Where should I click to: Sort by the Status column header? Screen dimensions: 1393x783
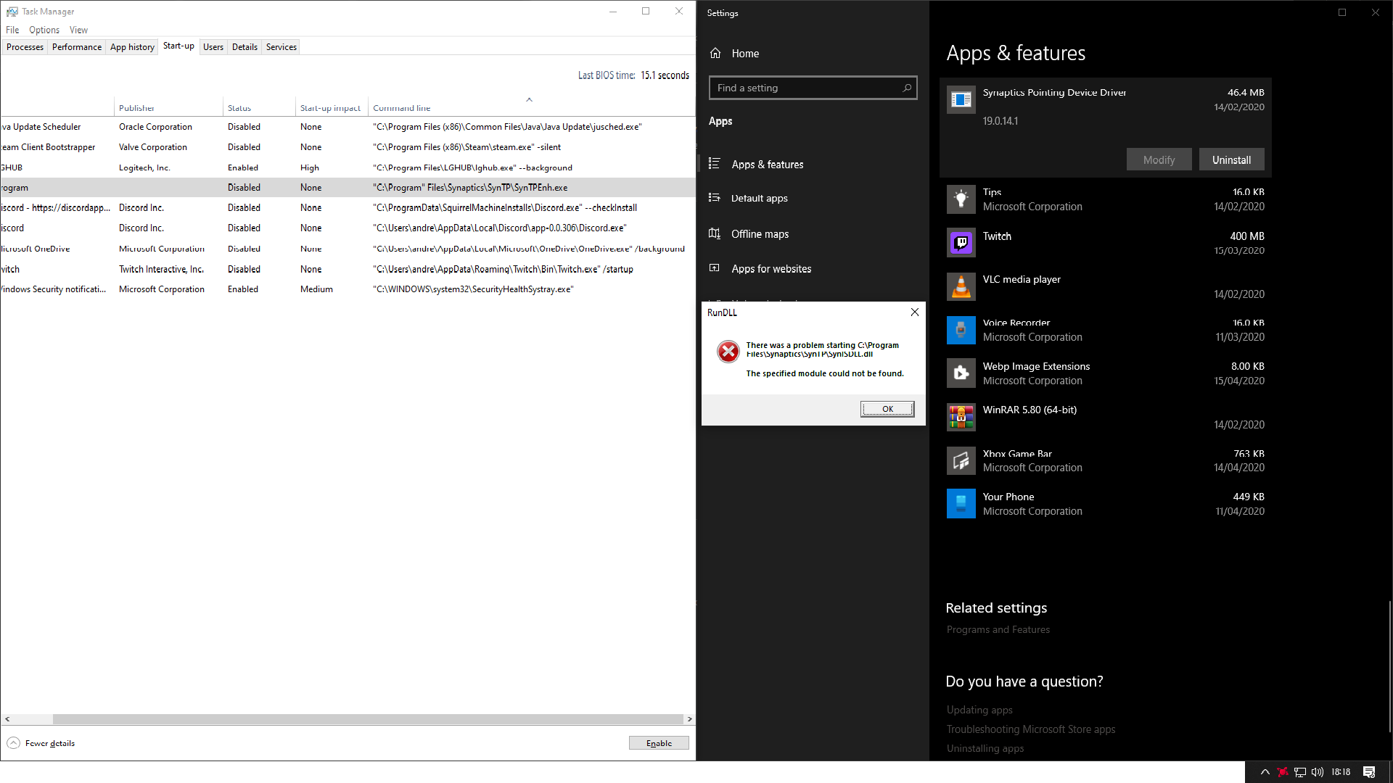point(259,108)
